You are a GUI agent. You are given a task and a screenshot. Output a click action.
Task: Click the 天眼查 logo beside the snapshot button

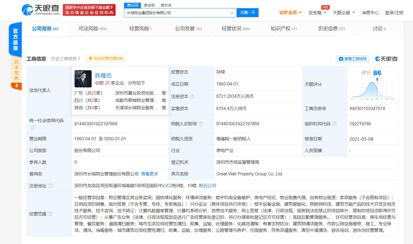pos(386,59)
